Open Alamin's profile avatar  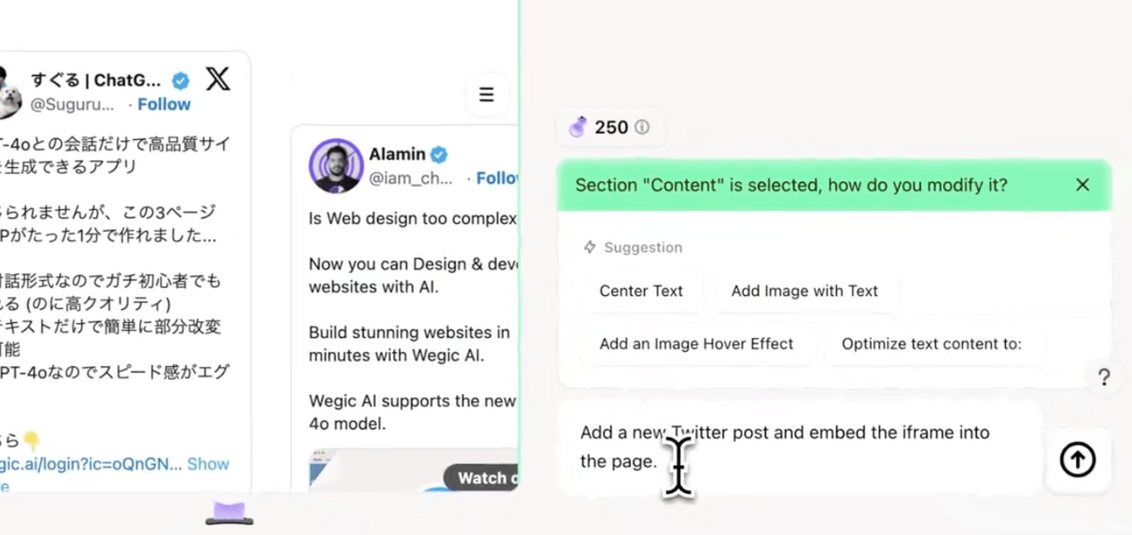(336, 165)
